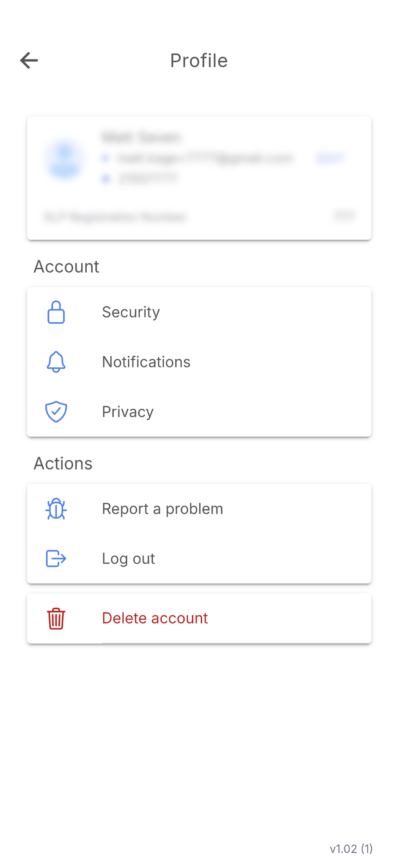
Task: Open Notifications settings
Action: pyautogui.click(x=146, y=362)
